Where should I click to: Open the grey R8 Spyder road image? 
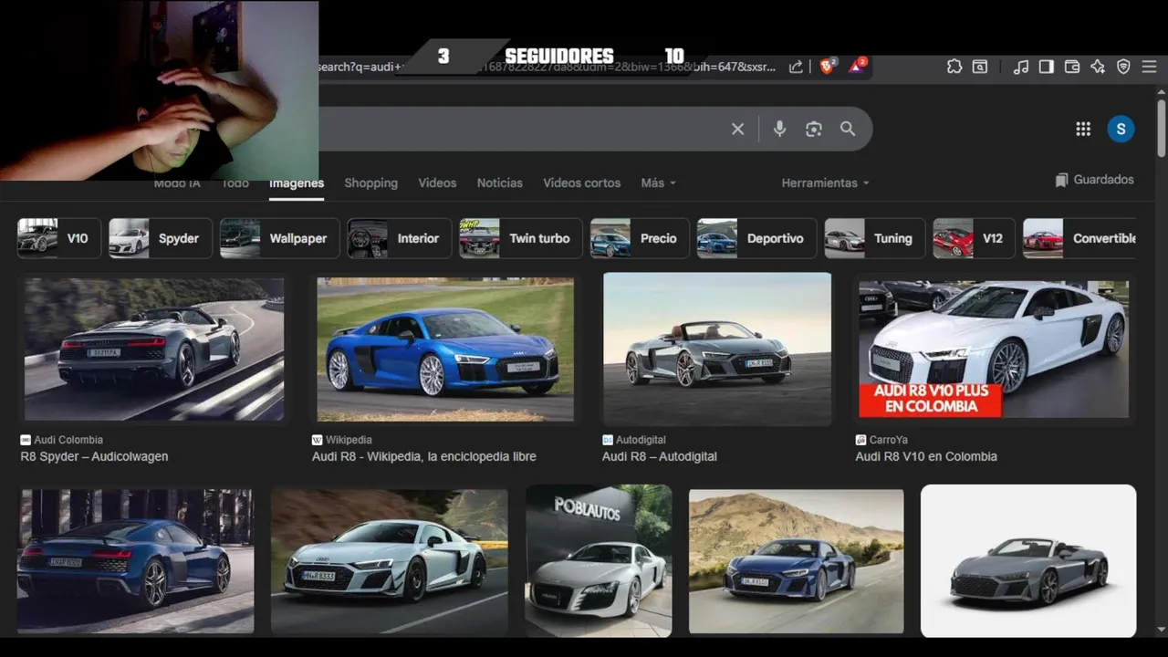click(154, 349)
